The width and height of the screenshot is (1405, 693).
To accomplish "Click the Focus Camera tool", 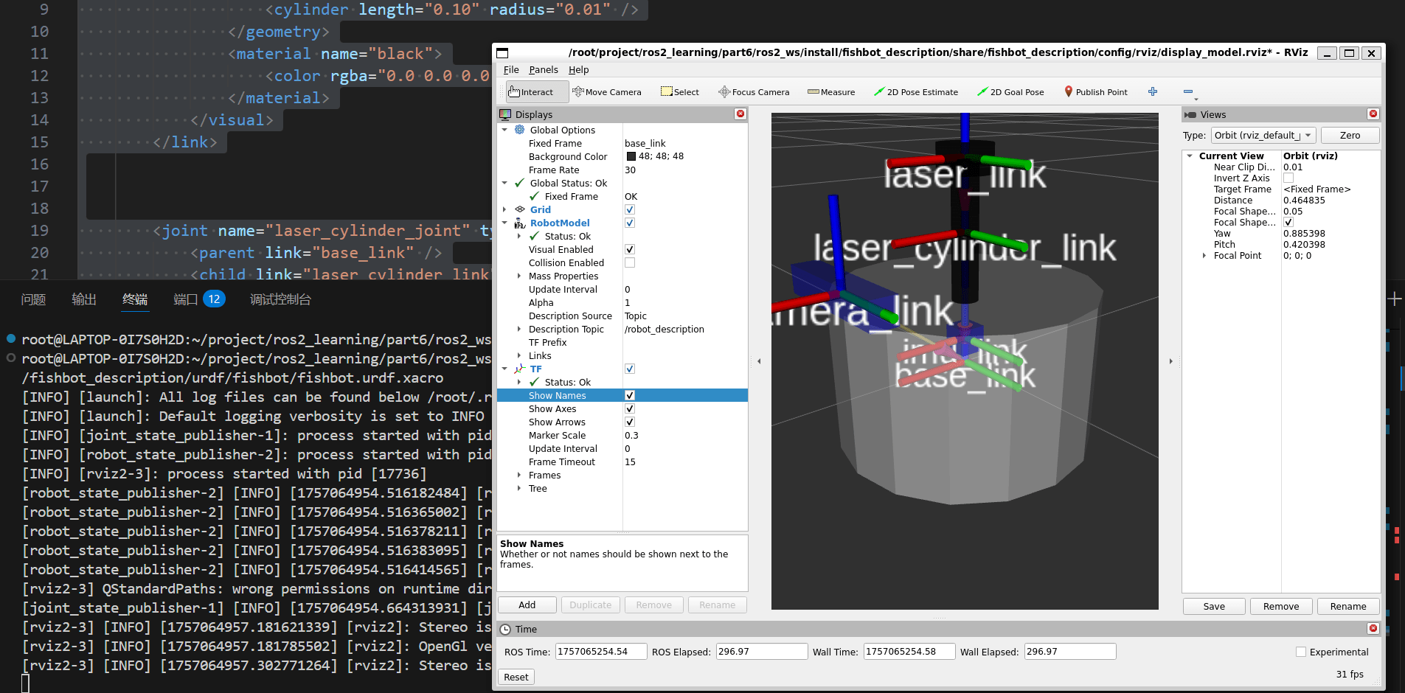I will (754, 92).
